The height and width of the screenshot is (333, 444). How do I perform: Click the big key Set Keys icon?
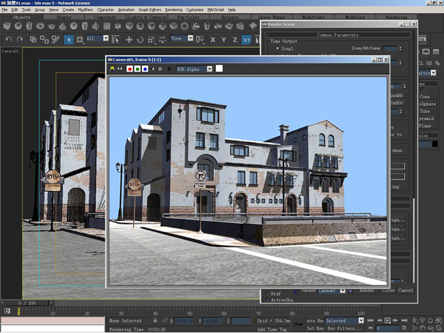298,324
